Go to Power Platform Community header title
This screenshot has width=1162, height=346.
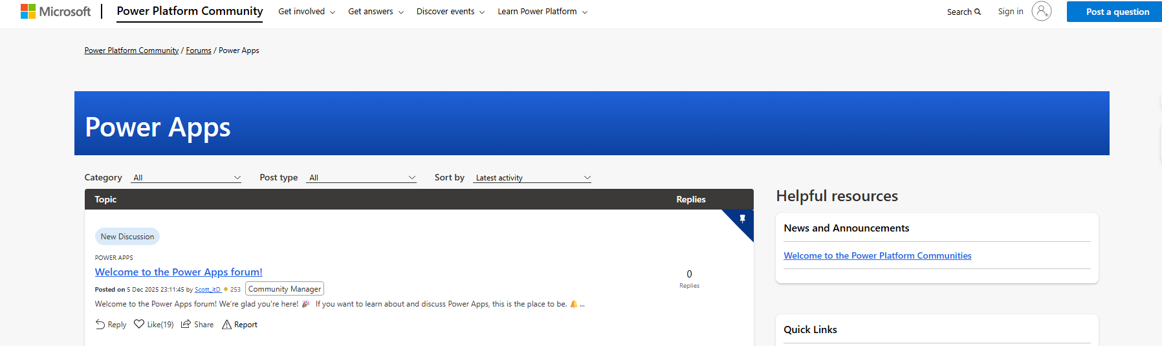click(x=190, y=11)
